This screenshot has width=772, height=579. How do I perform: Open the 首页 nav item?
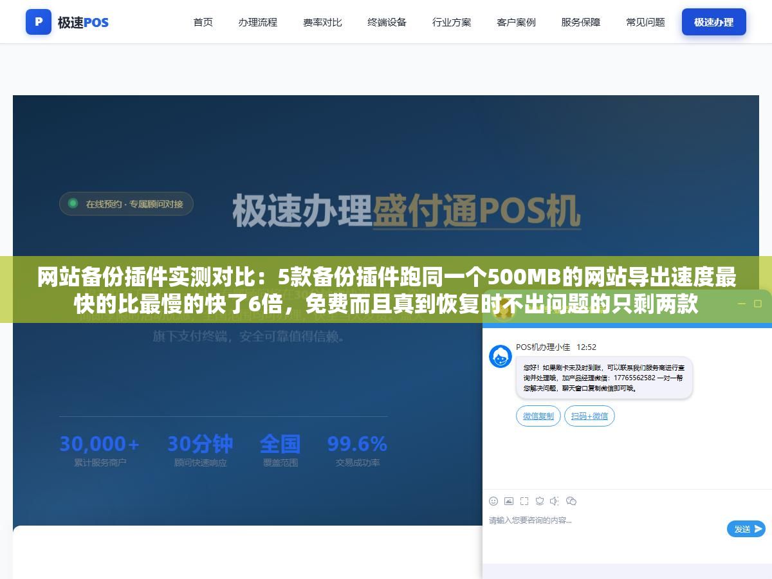203,22
